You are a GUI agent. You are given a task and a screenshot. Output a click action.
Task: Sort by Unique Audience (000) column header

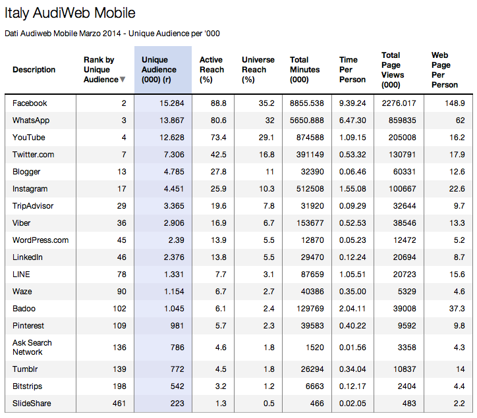(x=163, y=70)
